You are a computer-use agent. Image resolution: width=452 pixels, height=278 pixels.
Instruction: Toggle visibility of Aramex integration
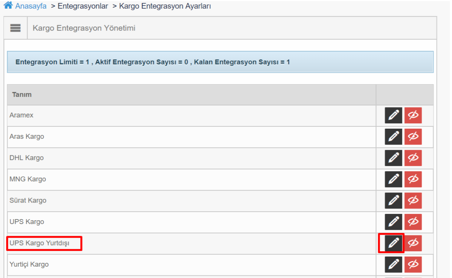click(413, 115)
